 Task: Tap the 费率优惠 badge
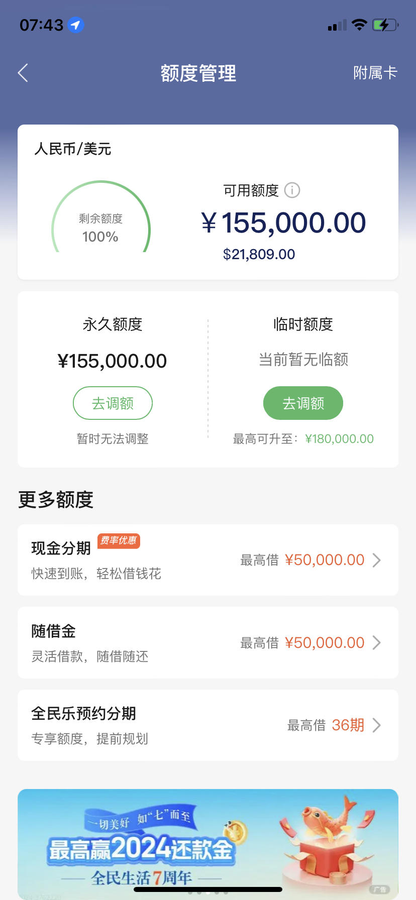119,540
